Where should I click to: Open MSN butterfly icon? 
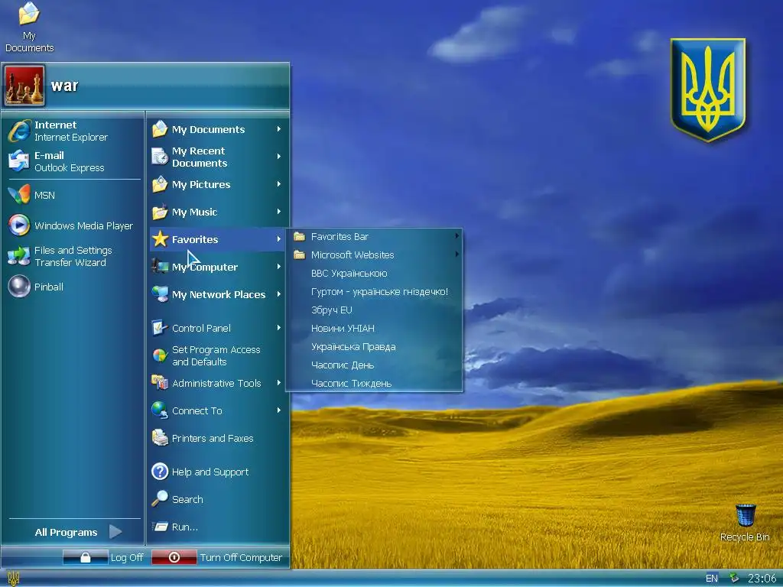(x=19, y=195)
